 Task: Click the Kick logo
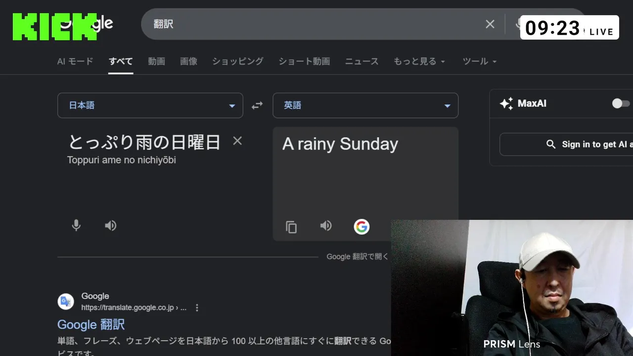[x=54, y=27]
